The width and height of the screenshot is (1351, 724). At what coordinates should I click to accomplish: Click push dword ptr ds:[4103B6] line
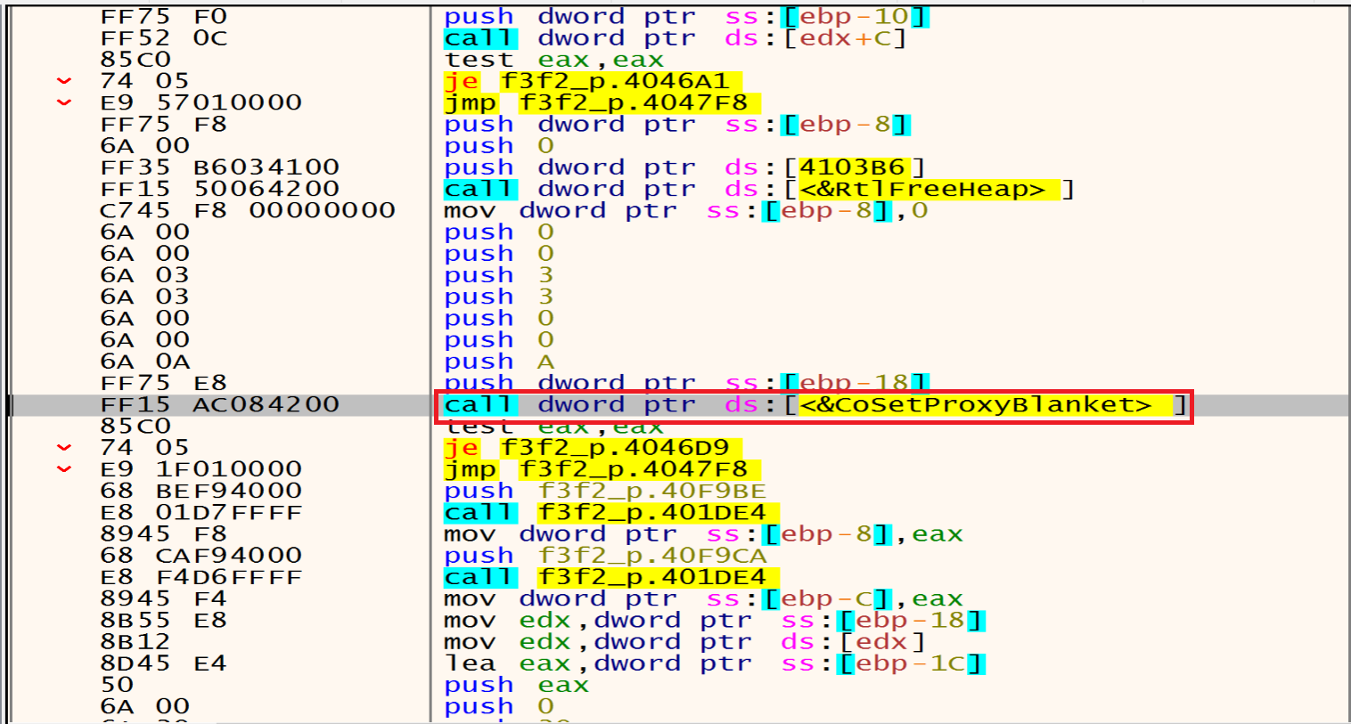click(x=684, y=167)
